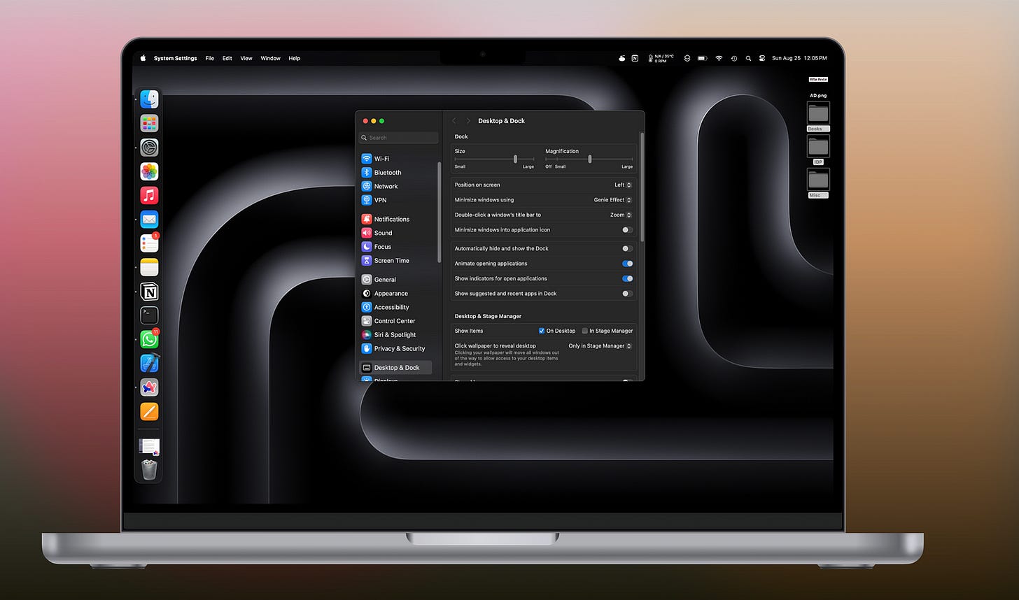The image size is (1019, 600).
Task: Toggle Automatically hide and show the Dock
Action: pos(628,248)
